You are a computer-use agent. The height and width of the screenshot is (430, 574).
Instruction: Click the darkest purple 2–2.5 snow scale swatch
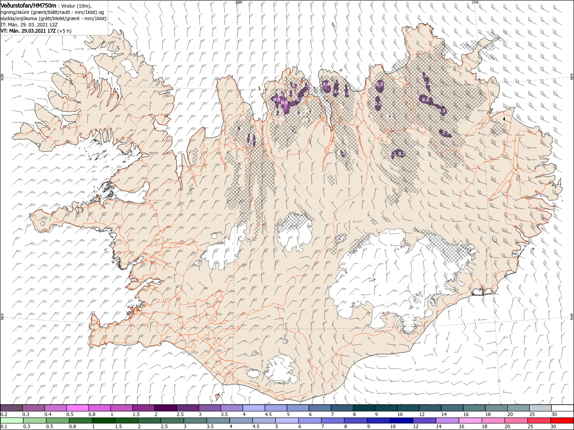pyautogui.click(x=165, y=408)
